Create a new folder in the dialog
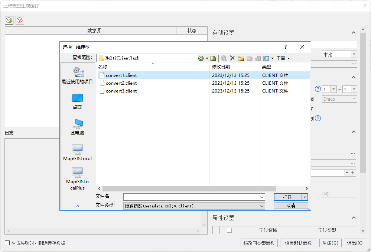371x252 pixels. coord(241,58)
